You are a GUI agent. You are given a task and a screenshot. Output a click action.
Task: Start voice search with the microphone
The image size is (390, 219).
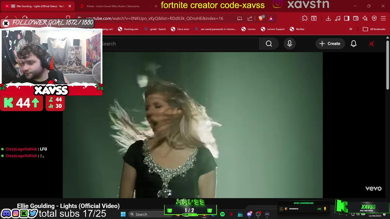(289, 44)
